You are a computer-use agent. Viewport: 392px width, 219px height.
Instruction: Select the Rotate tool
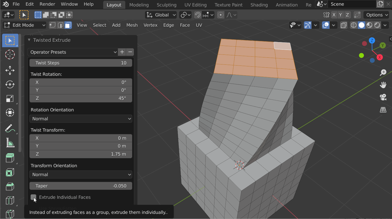click(x=10, y=84)
